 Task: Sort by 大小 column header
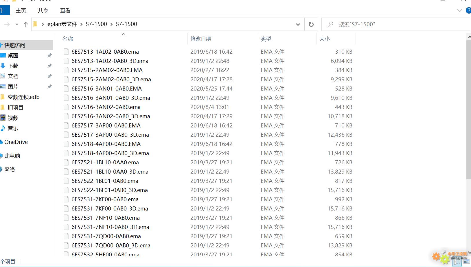pyautogui.click(x=324, y=39)
